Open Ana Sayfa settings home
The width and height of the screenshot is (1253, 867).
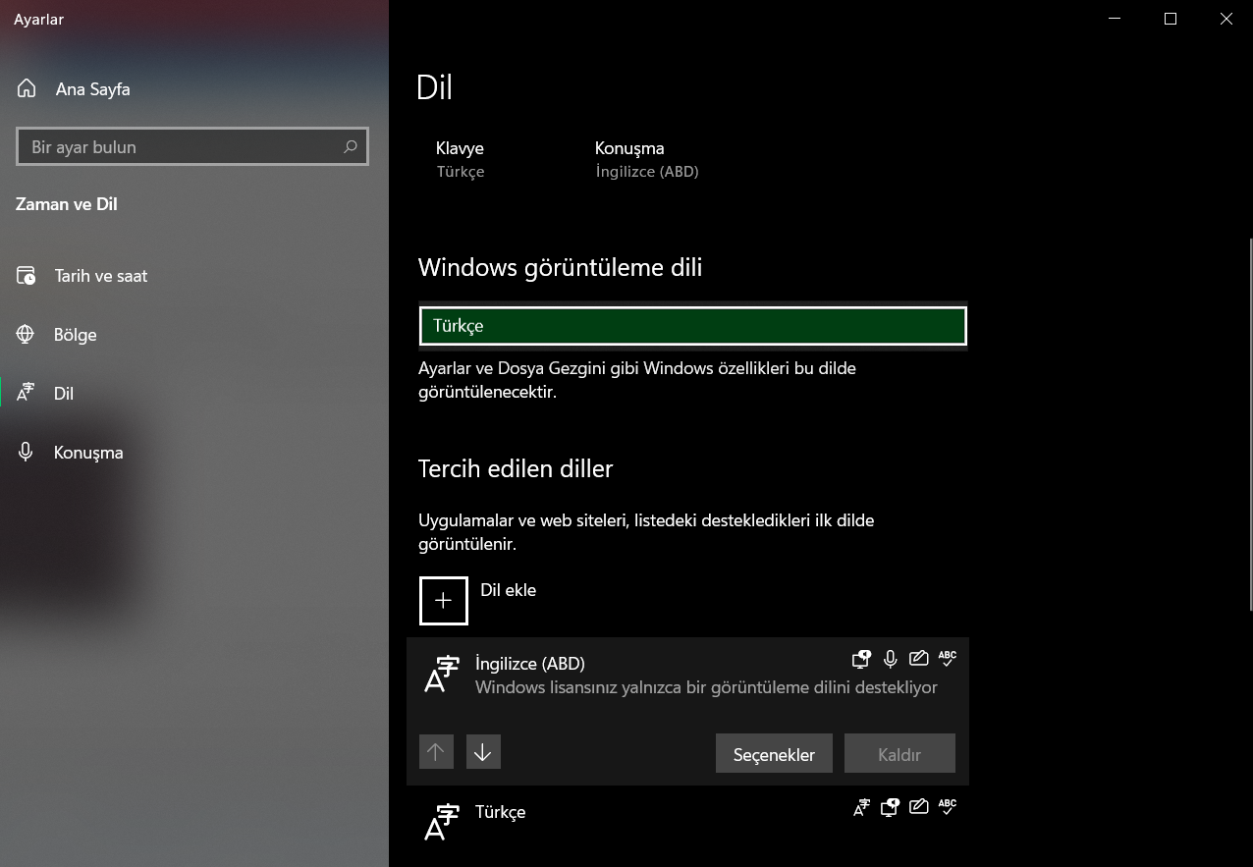click(x=194, y=89)
